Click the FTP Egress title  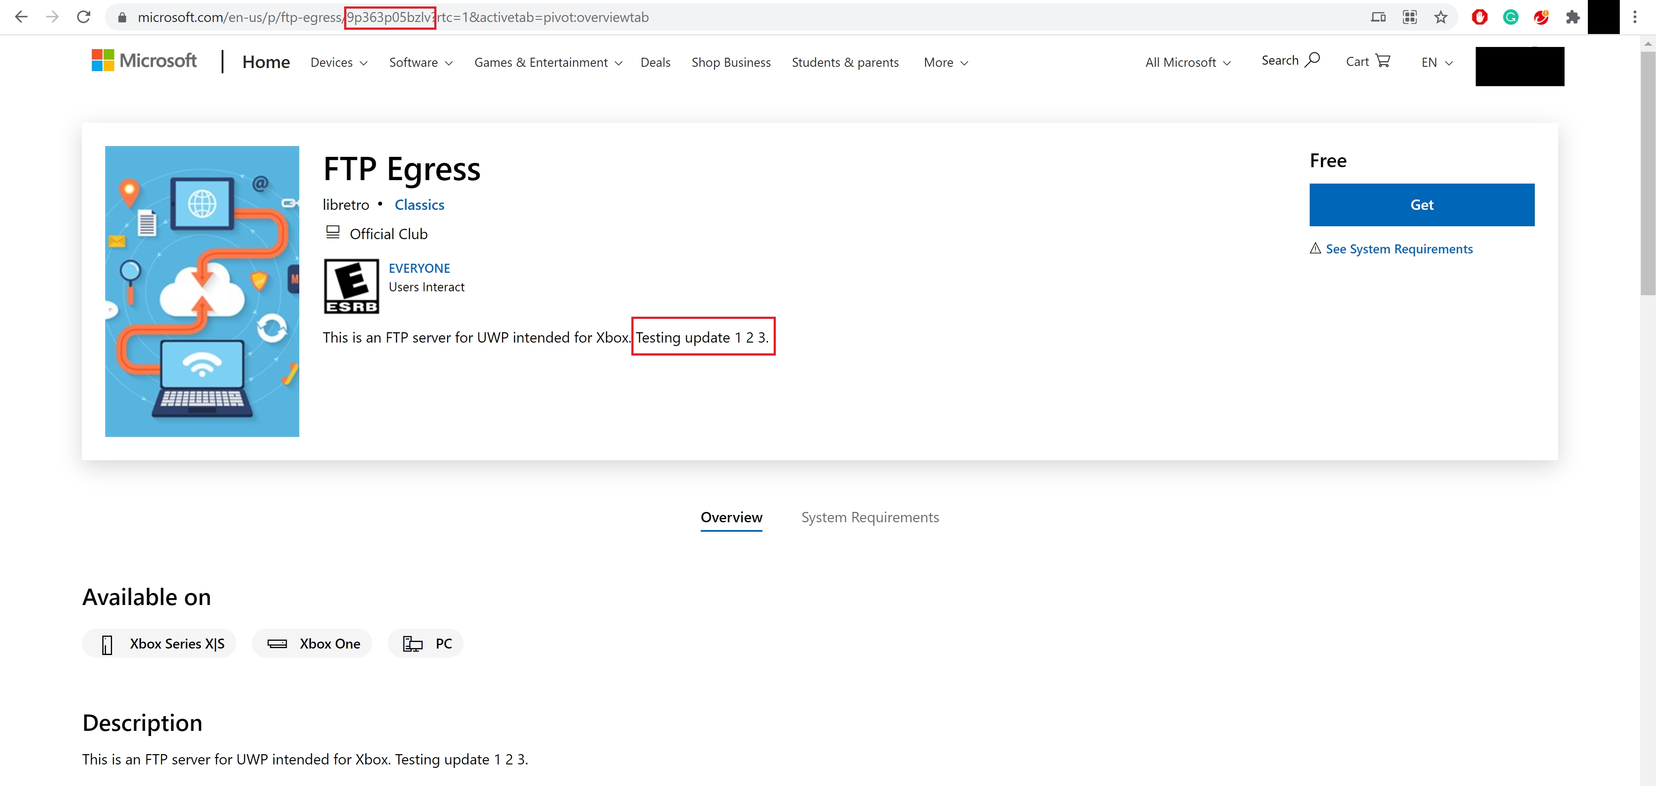click(402, 169)
